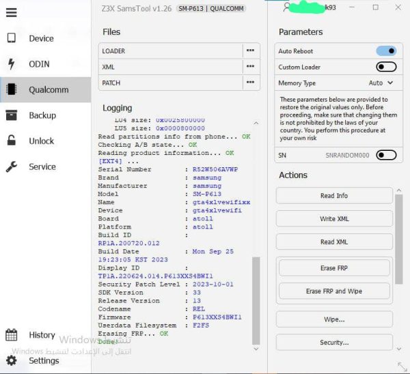Click the Actions scroll down arrow

pyautogui.click(x=399, y=349)
